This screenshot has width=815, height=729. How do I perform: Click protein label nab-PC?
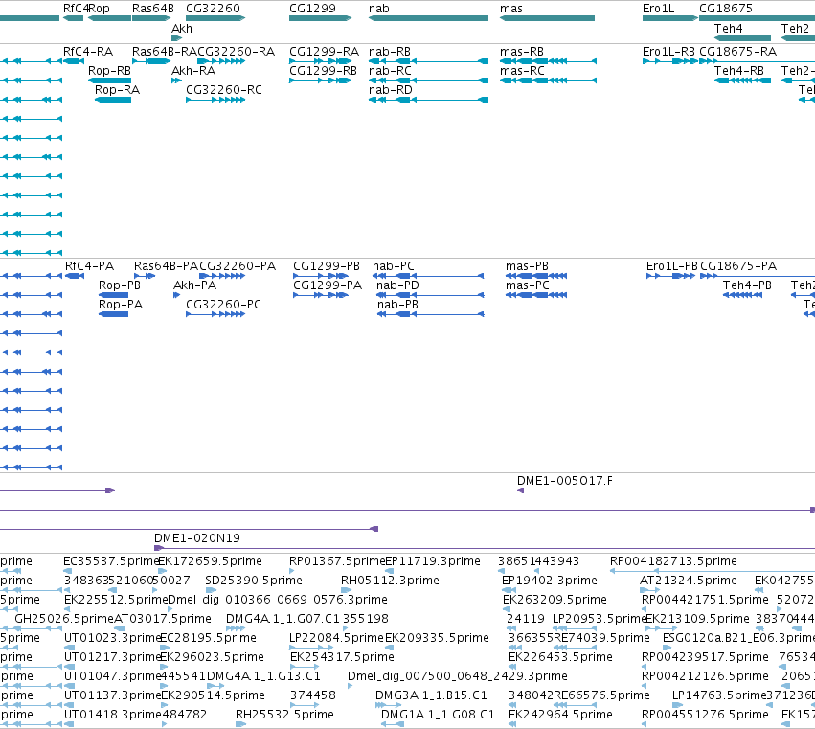[394, 266]
